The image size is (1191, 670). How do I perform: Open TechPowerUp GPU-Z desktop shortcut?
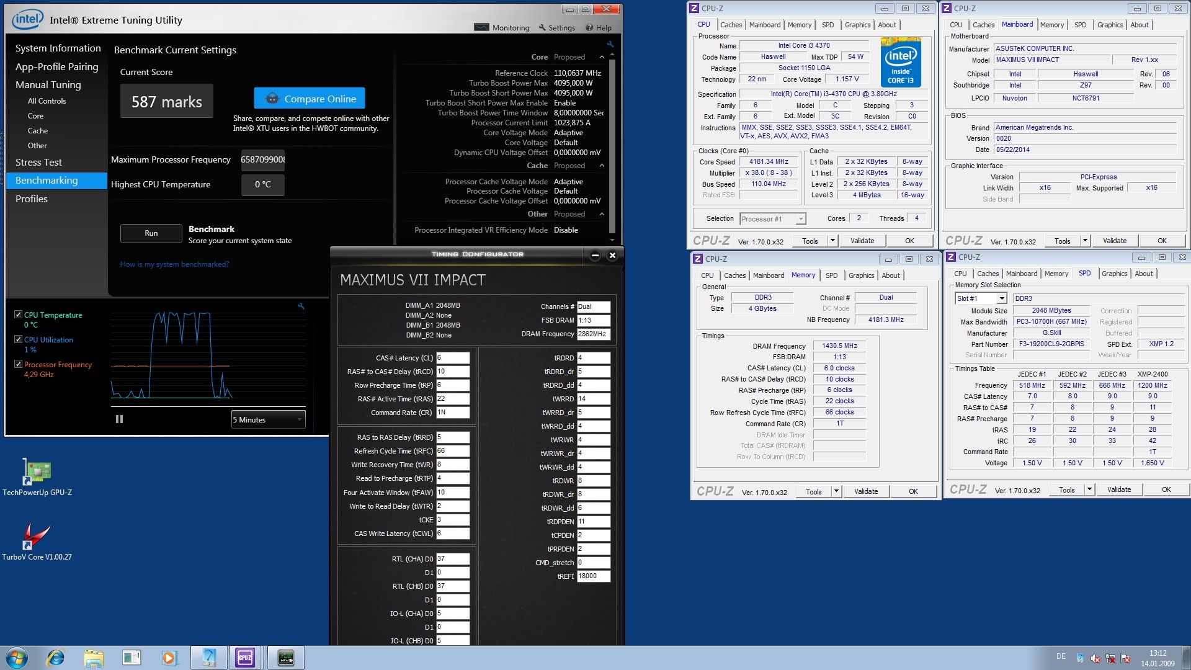[x=37, y=478]
